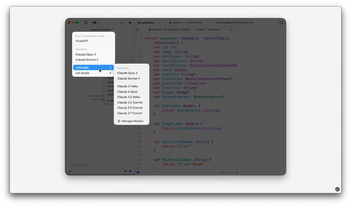Click the Line and Col status text

226,172
